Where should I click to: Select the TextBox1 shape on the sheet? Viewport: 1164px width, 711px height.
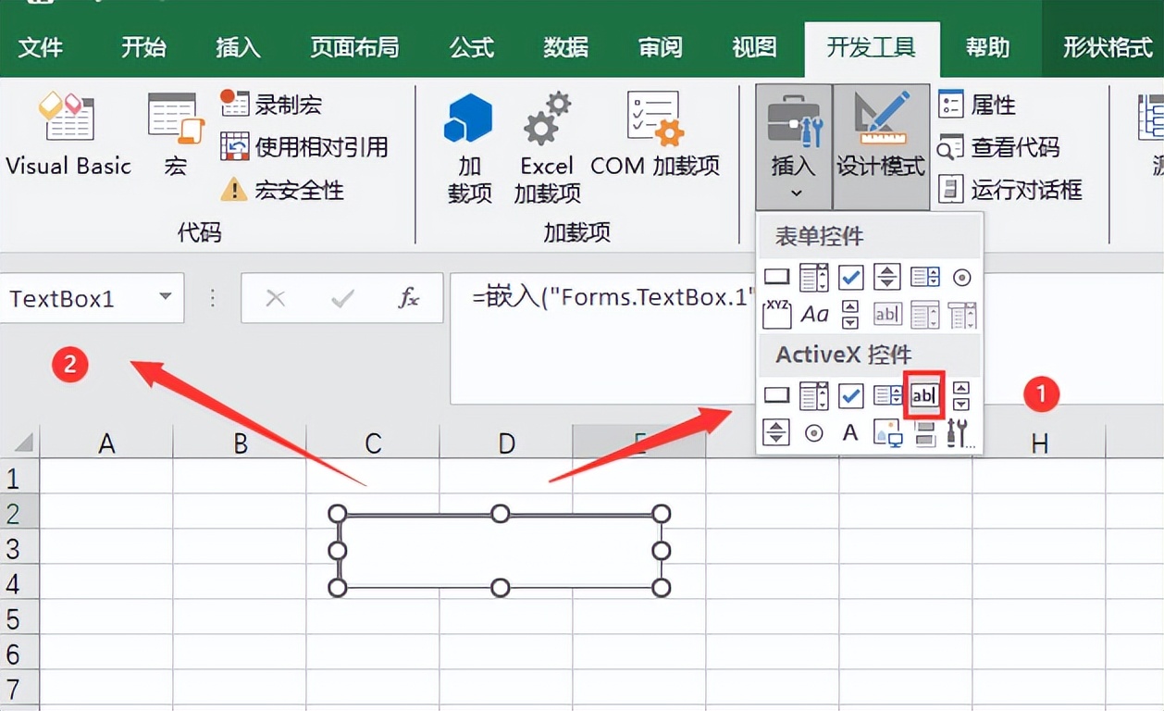(500, 551)
